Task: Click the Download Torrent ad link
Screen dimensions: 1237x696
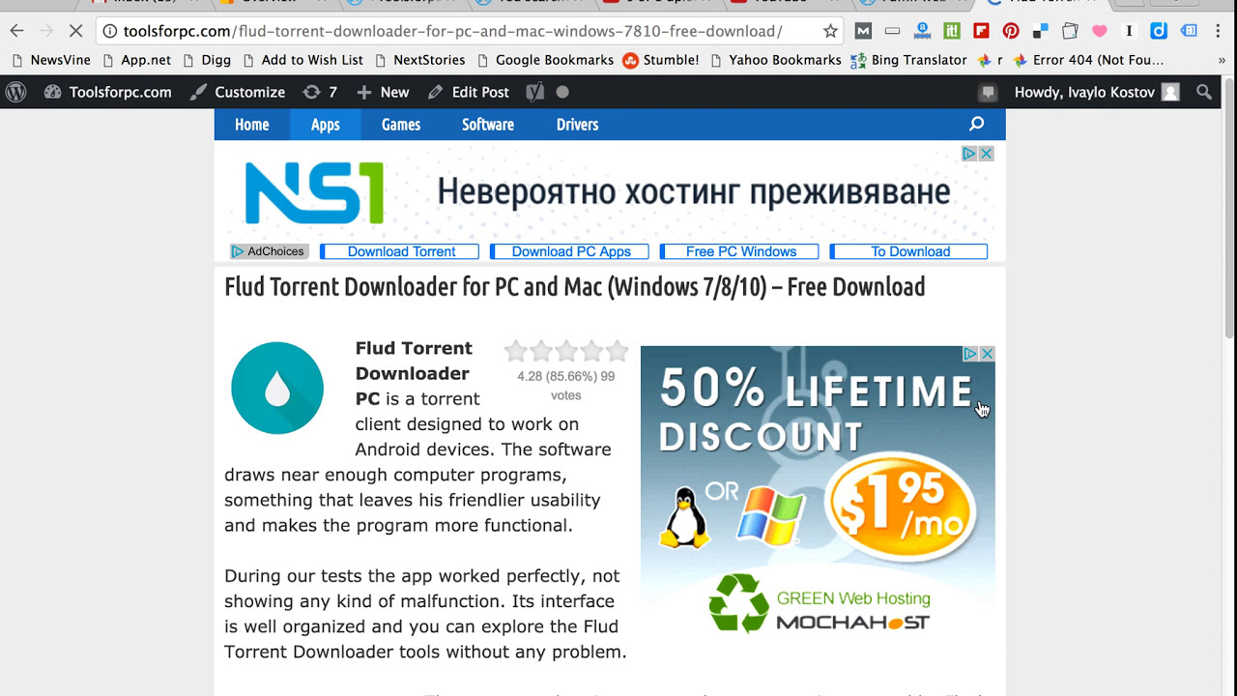Action: (400, 251)
